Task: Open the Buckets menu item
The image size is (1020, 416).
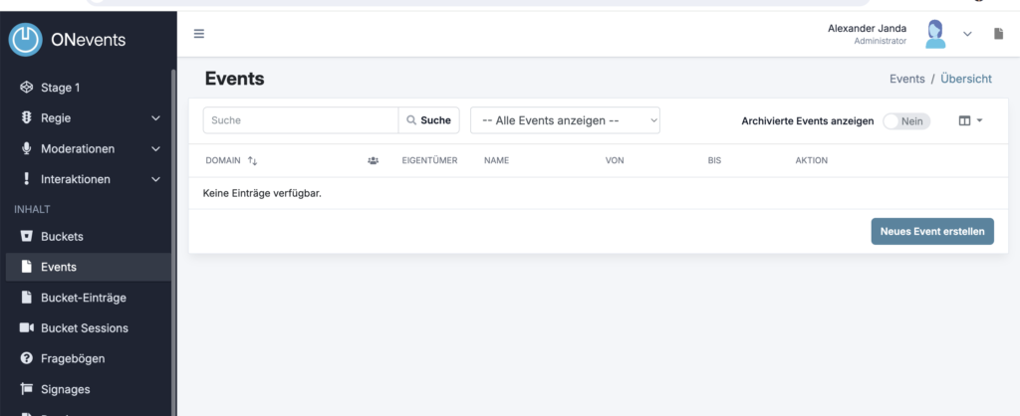Action: (x=62, y=237)
